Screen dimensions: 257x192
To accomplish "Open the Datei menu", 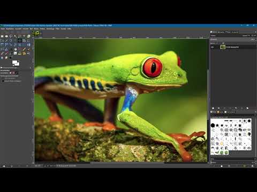I will click(3, 29).
